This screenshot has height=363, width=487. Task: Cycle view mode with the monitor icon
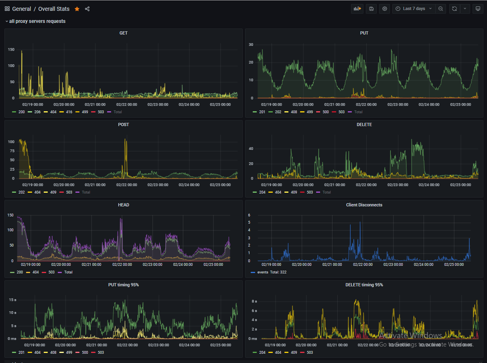pyautogui.click(x=477, y=9)
